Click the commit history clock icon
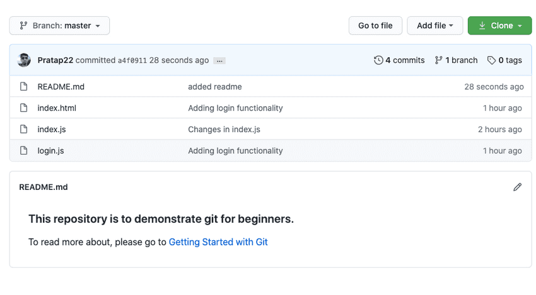This screenshot has width=536, height=295. point(378,60)
